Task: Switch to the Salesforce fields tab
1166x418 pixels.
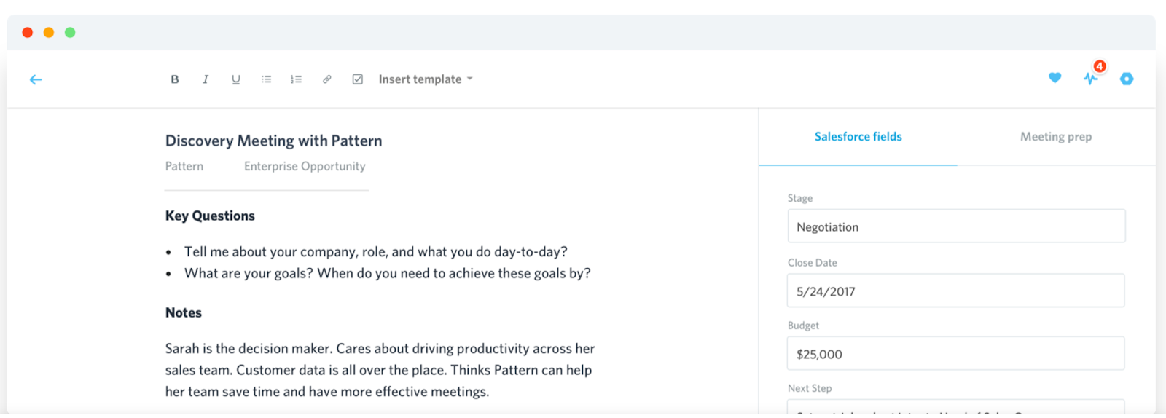Action: [858, 137]
